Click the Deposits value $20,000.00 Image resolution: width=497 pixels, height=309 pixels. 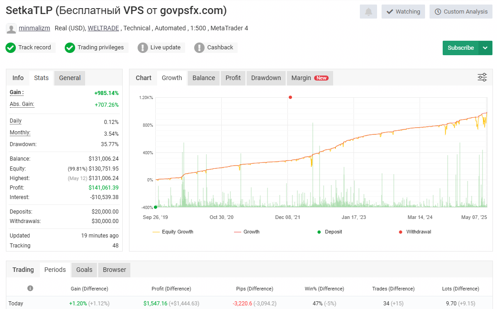pos(105,212)
